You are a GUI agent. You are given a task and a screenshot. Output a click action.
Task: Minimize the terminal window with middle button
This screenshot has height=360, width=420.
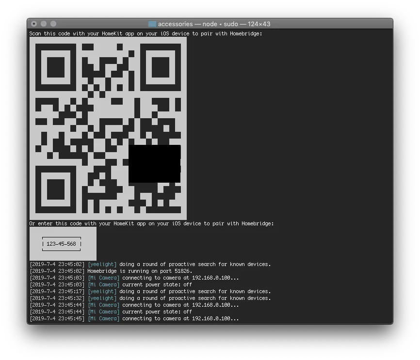click(x=44, y=24)
